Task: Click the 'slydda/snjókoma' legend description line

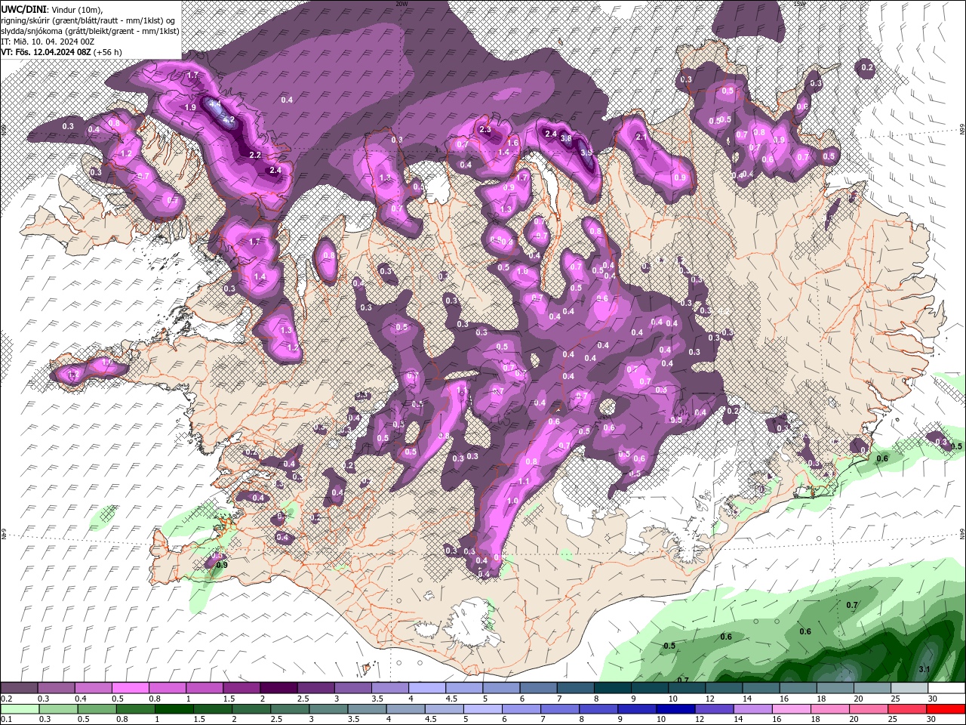Action: tap(90, 31)
